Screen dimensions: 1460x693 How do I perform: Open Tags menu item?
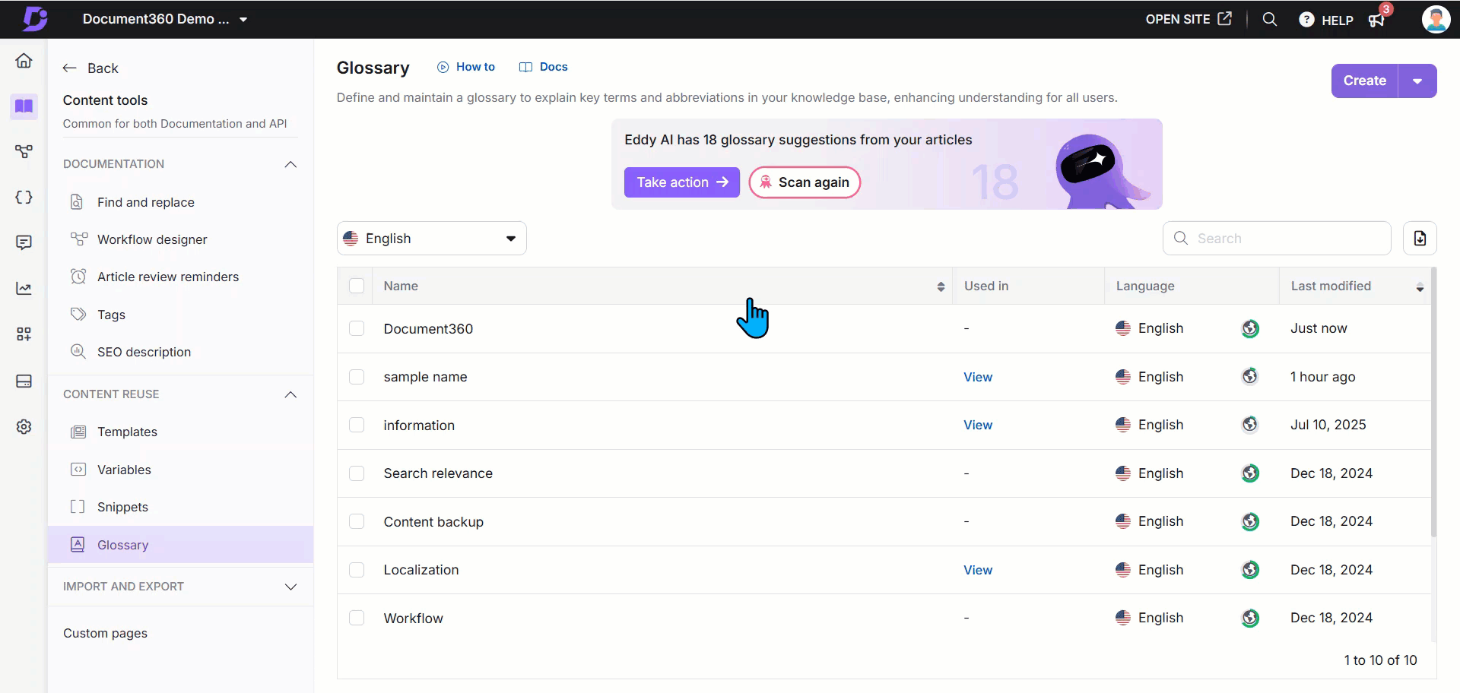(180, 315)
